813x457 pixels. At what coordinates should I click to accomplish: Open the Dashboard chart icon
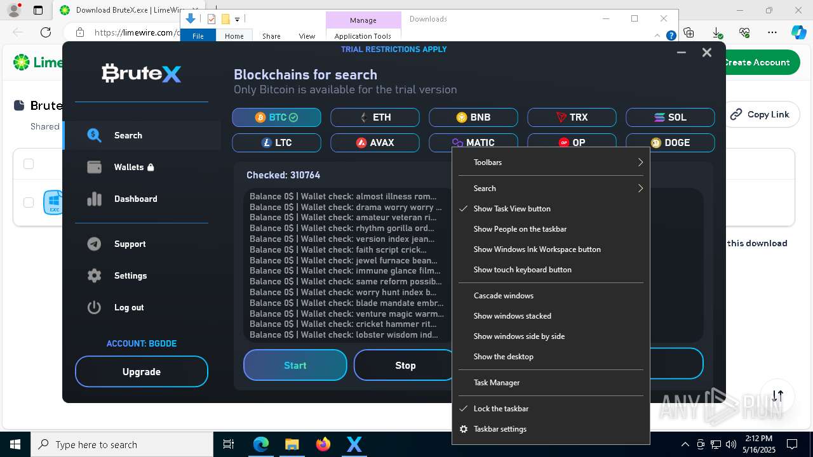(x=94, y=199)
